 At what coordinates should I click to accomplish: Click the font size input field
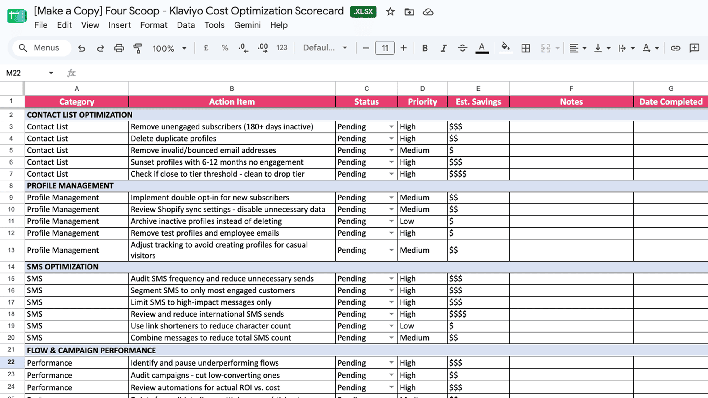tap(385, 48)
